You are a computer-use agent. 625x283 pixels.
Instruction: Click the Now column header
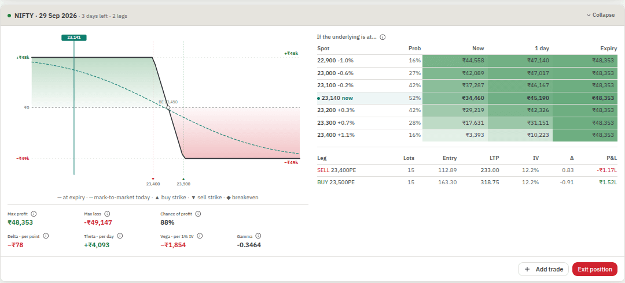click(x=478, y=49)
